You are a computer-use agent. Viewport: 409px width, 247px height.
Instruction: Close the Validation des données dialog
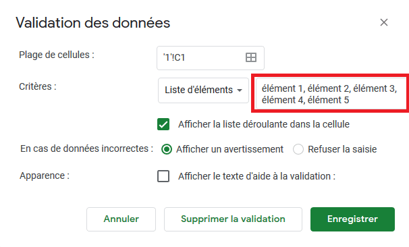point(384,22)
